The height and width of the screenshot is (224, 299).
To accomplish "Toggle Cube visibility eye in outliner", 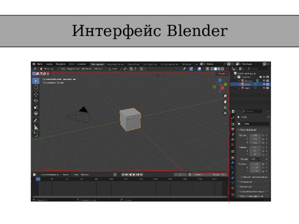I will click(x=264, y=84).
